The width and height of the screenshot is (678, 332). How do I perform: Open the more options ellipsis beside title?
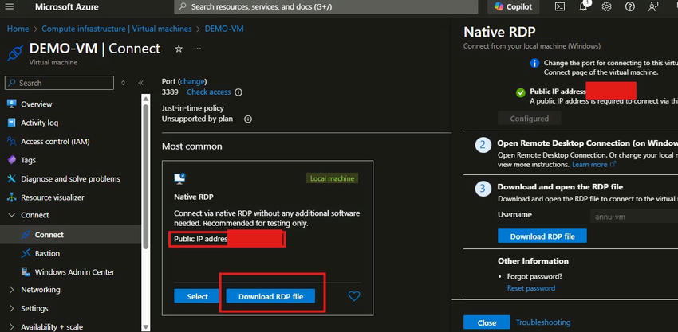198,49
